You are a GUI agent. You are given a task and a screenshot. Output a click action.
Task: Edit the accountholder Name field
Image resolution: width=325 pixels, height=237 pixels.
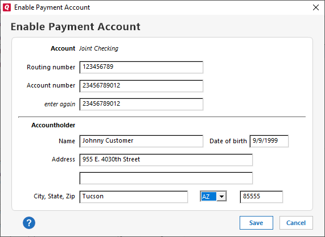point(141,141)
